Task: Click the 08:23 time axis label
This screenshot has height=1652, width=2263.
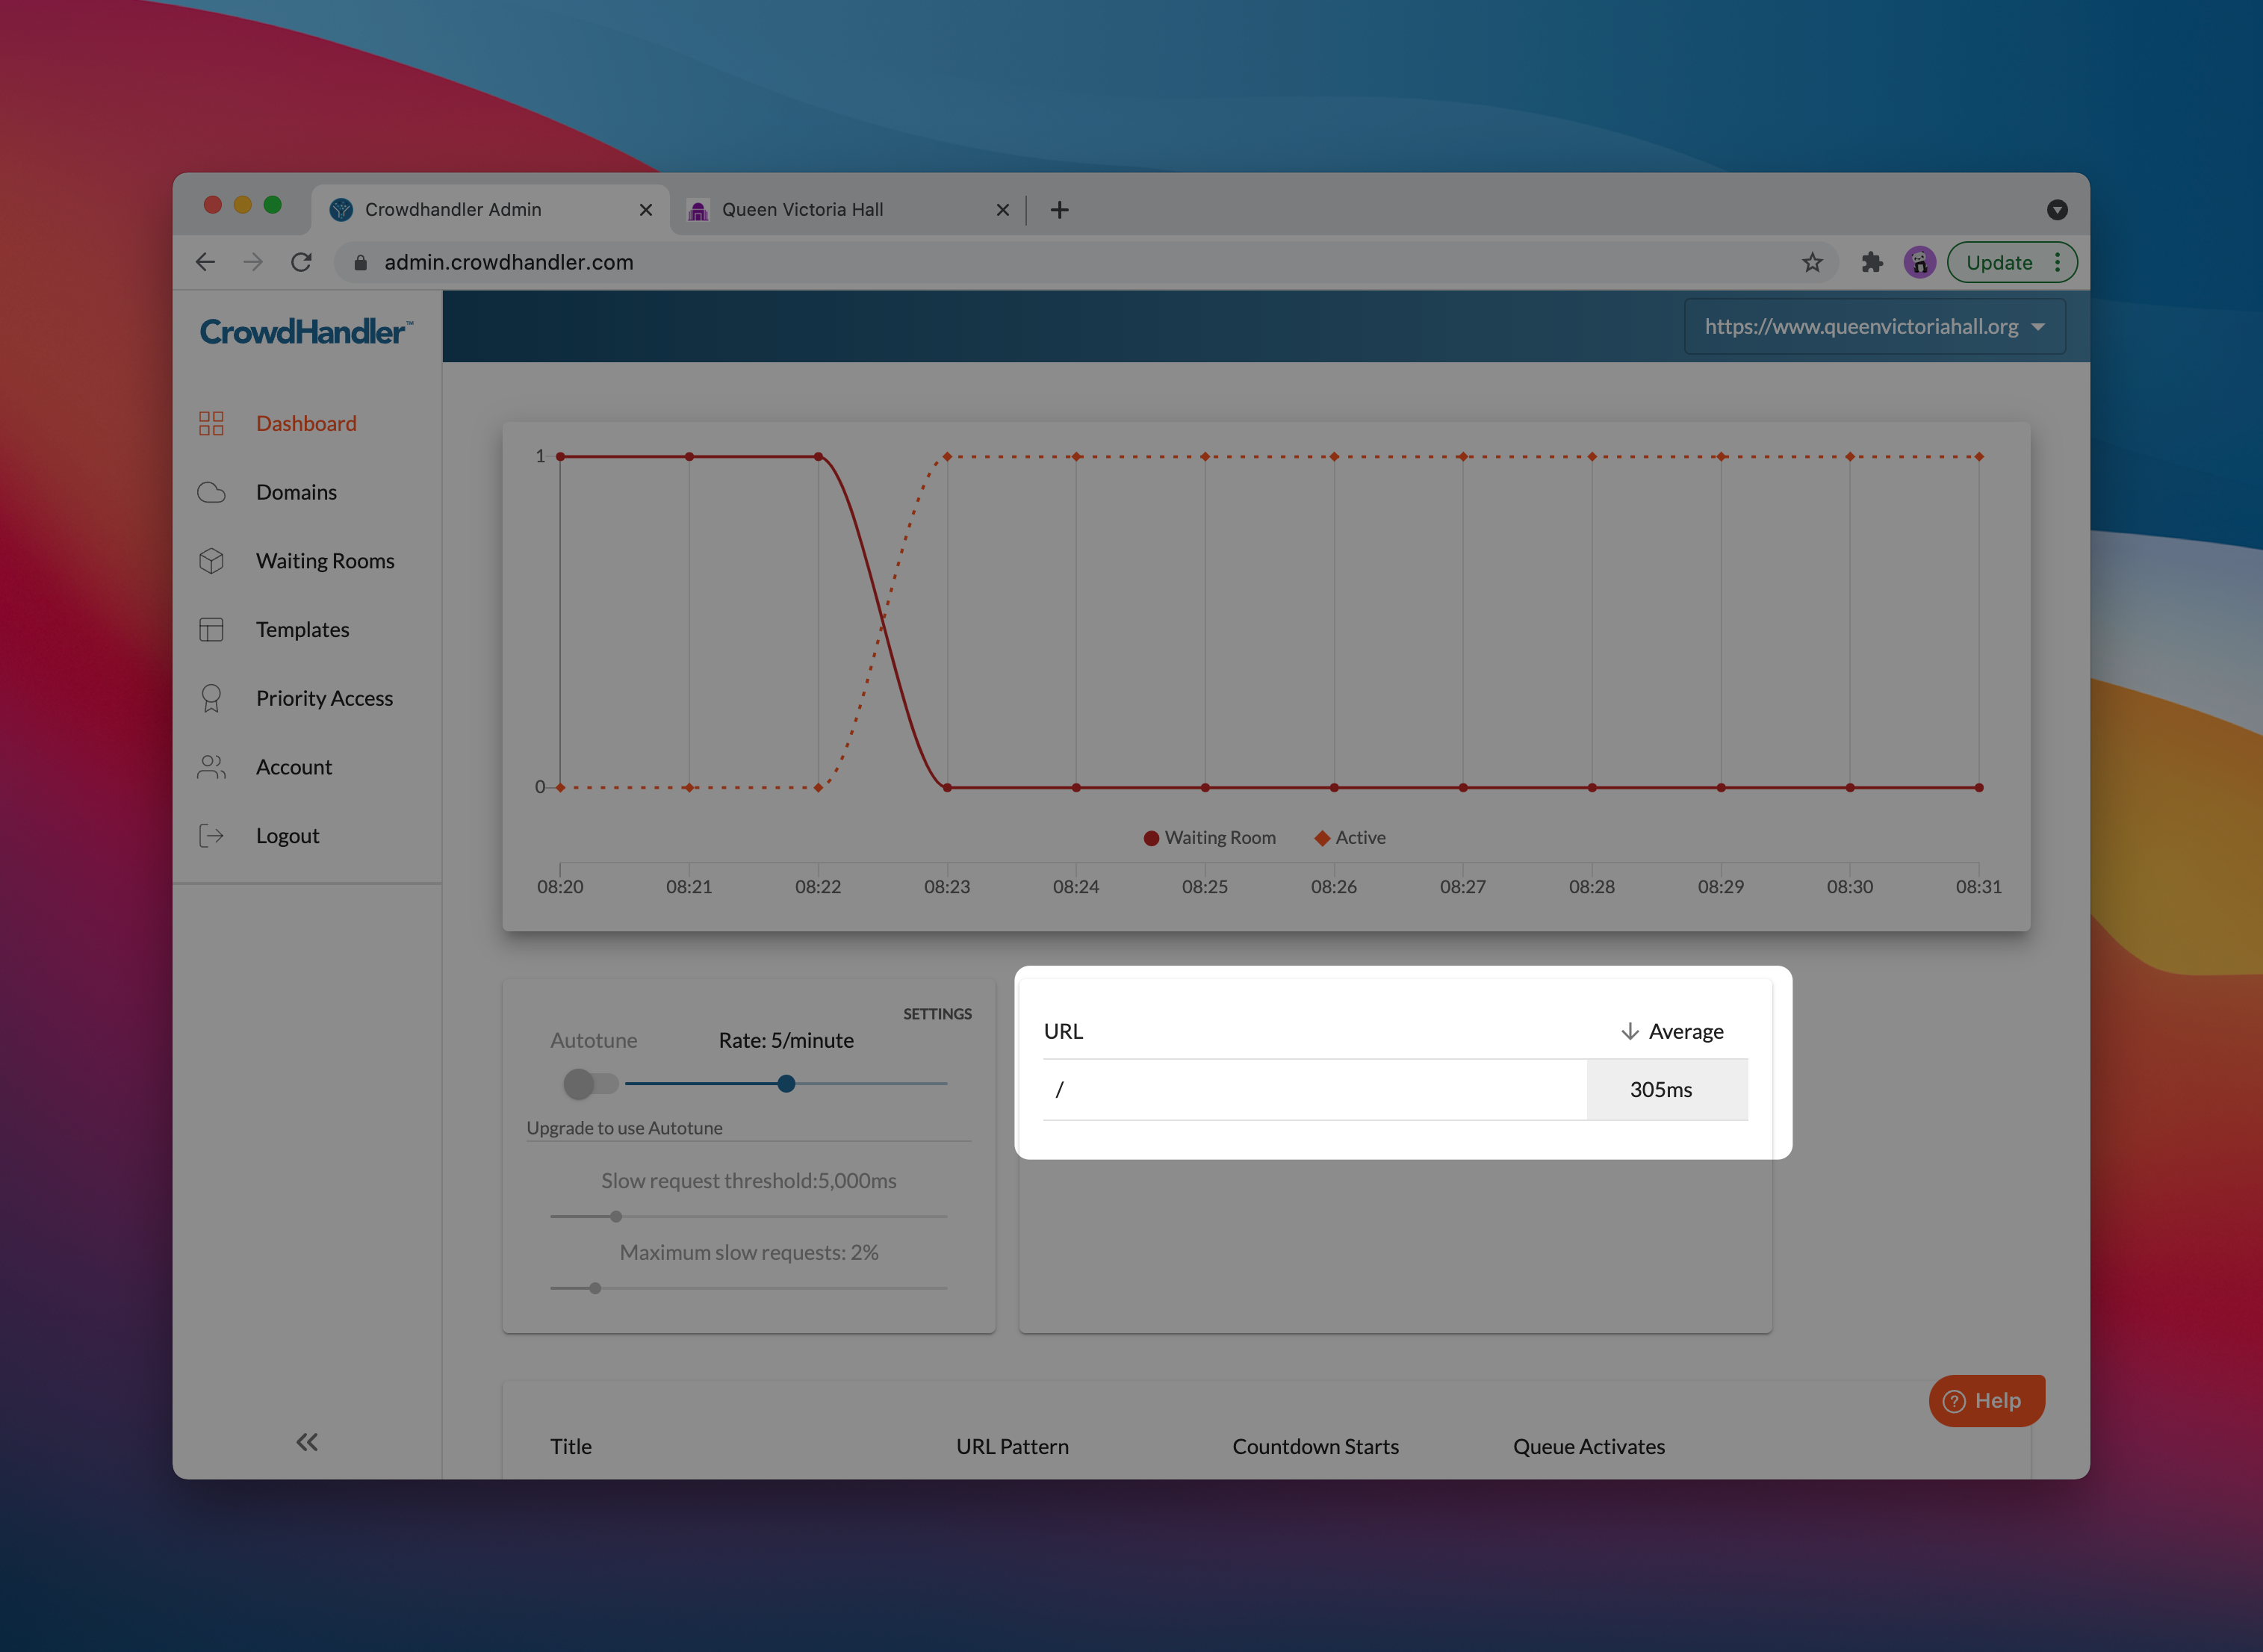Action: [x=947, y=887]
